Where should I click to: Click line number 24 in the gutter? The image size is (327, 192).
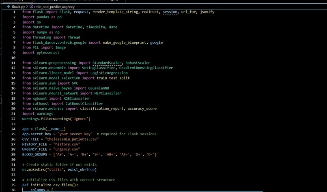(x=13, y=129)
